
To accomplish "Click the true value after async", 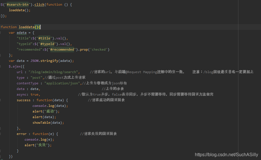I will pyautogui.click(x=34, y=94).
